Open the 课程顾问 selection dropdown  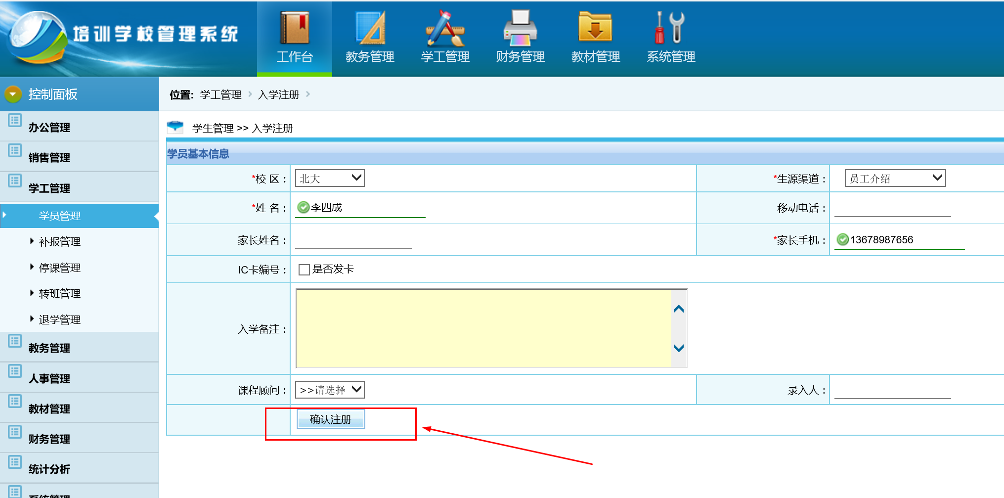click(330, 390)
